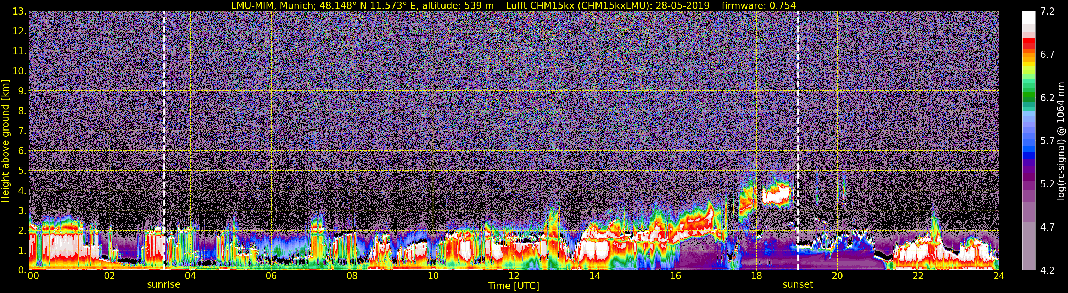Click the time axis tick label 04

190,276
